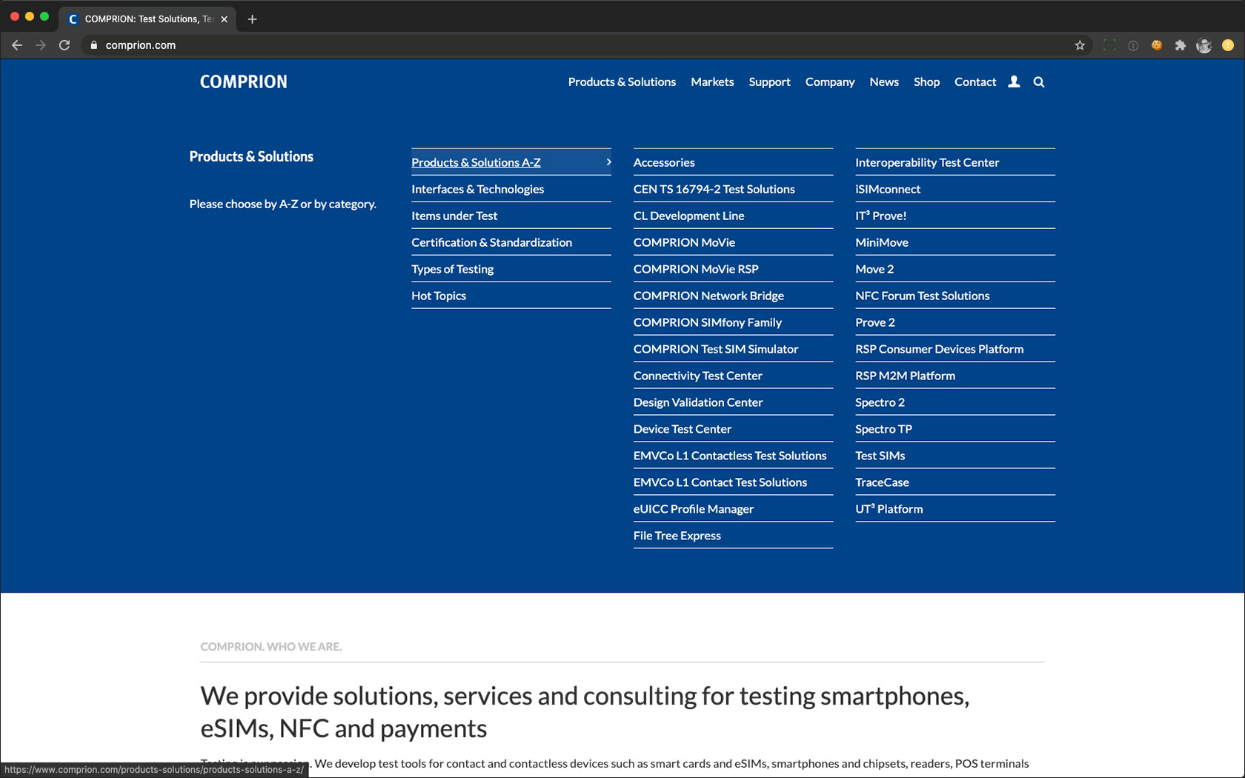The height and width of the screenshot is (778, 1245).
Task: Open a new browser tab
Action: click(x=252, y=19)
